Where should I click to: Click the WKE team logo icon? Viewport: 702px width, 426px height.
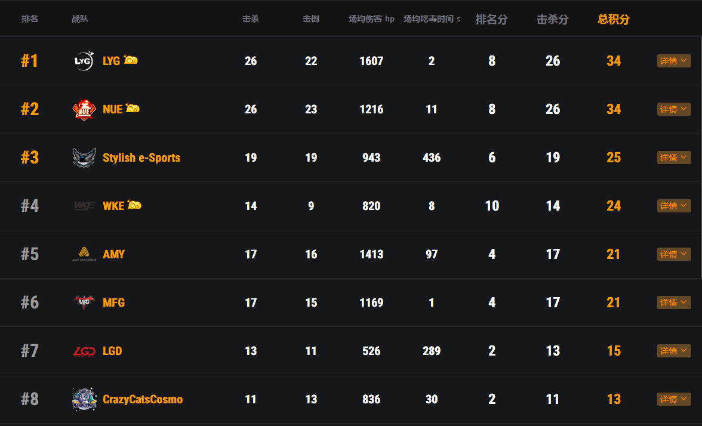coord(84,206)
